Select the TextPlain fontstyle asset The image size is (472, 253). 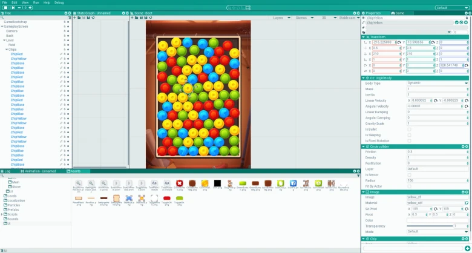coord(154,183)
